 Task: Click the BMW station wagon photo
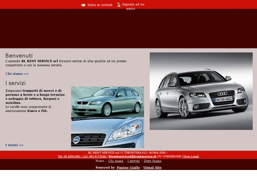pyautogui.click(x=107, y=102)
